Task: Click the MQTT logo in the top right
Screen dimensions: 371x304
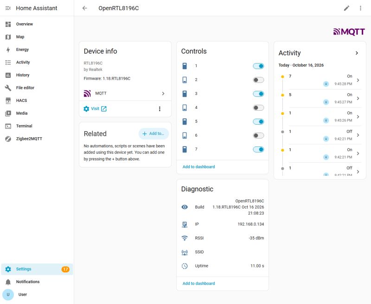Action: [349, 32]
